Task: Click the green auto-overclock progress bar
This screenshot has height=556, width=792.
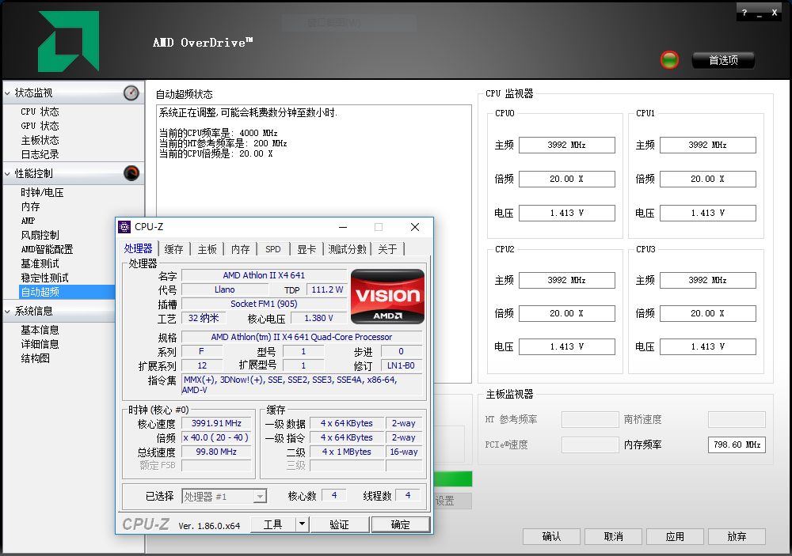Action: [453, 478]
